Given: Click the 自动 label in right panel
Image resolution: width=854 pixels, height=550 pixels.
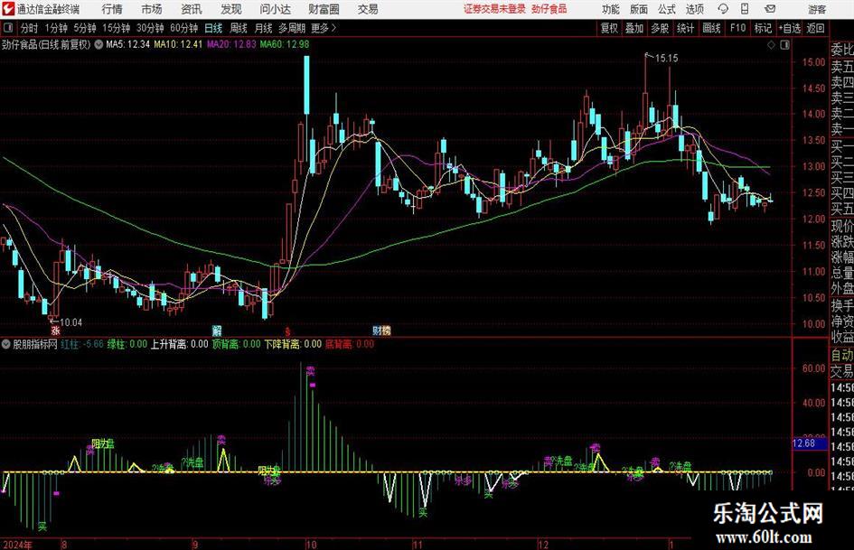Looking at the screenshot, I should point(842,355).
